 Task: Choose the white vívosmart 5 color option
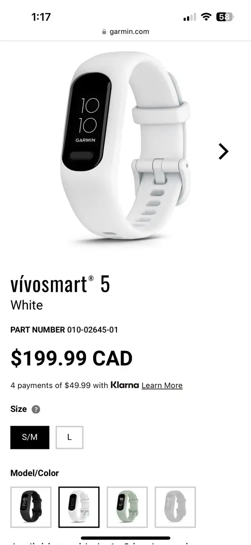[x=79, y=507]
